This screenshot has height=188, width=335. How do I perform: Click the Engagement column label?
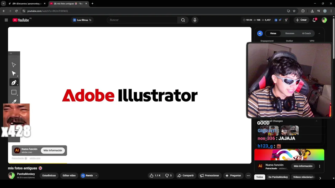pyautogui.click(x=267, y=41)
